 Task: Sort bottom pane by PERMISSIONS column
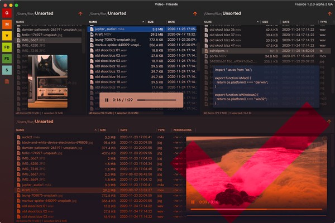[x=183, y=130]
